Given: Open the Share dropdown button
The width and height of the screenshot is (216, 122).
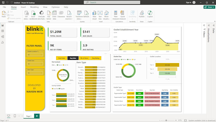Looking at the screenshot, I should pos(209,7).
